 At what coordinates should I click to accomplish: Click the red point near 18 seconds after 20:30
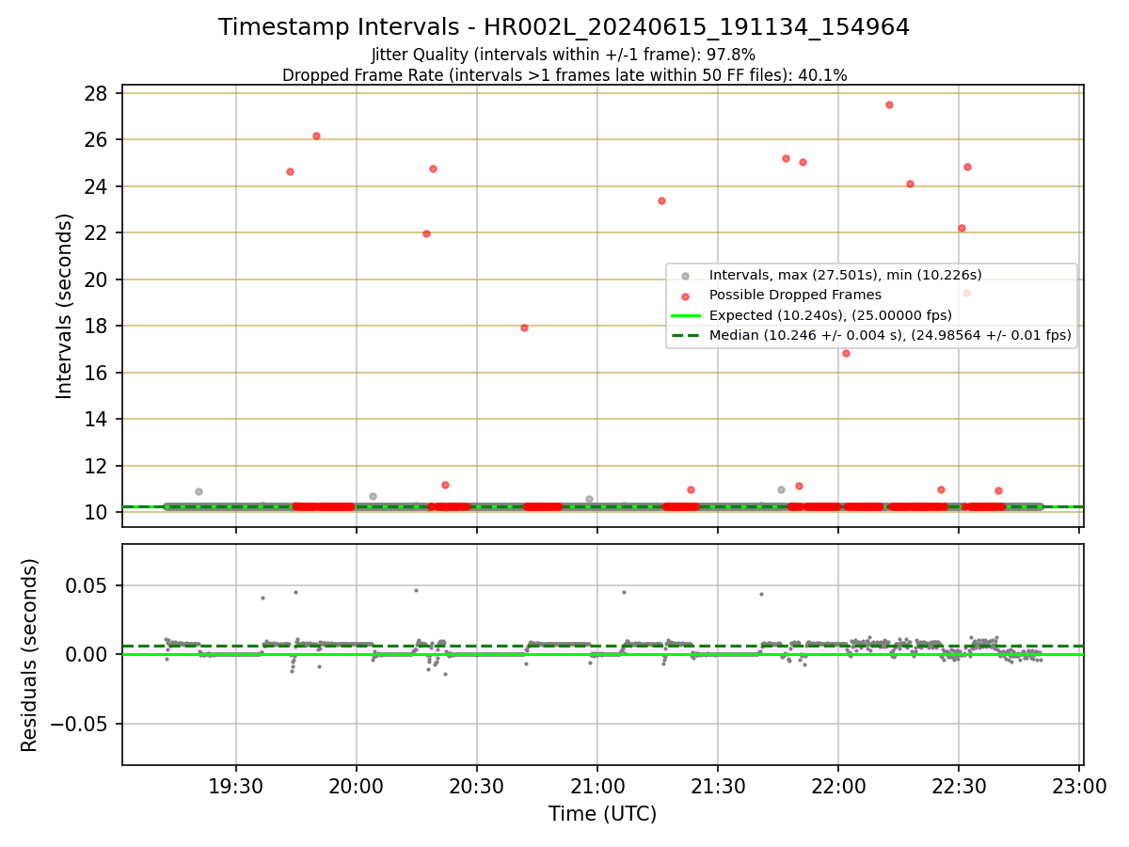[x=524, y=328]
